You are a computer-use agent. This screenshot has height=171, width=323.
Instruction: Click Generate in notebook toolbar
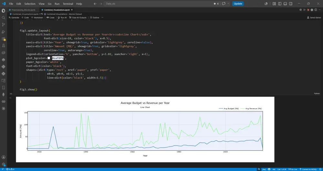click(x=14, y=18)
